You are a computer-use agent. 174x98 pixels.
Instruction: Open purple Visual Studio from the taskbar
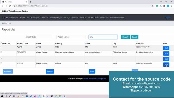pyautogui.click(x=35, y=96)
